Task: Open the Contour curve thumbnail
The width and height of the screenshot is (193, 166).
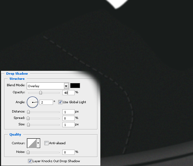Action: [x=32, y=143]
